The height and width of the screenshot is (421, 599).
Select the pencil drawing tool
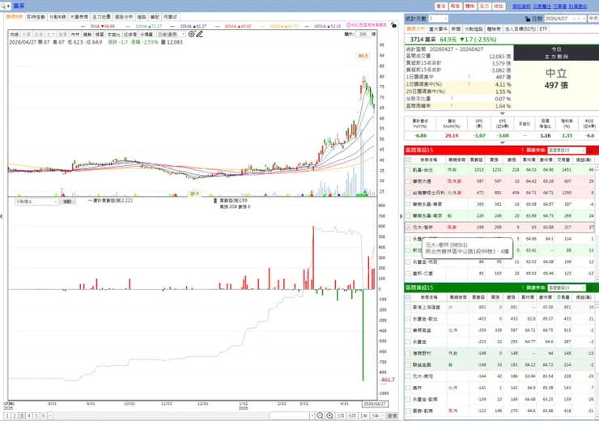coord(199,34)
